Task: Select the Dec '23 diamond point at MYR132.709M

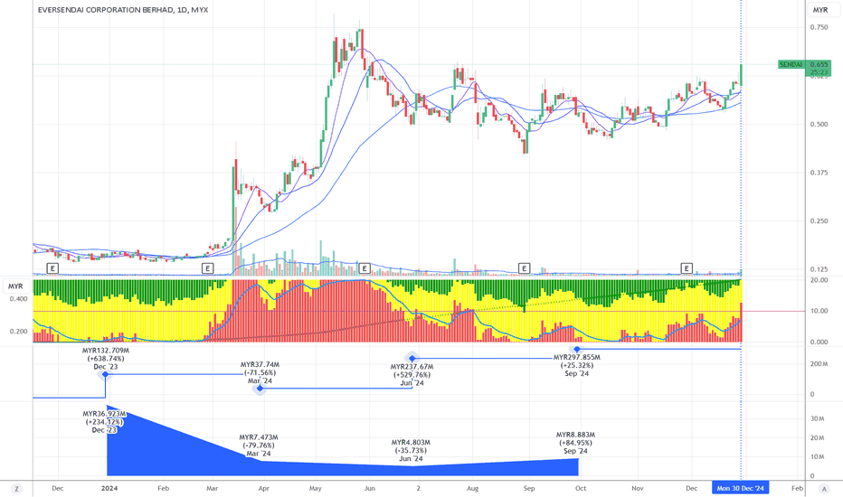Action: (105, 374)
